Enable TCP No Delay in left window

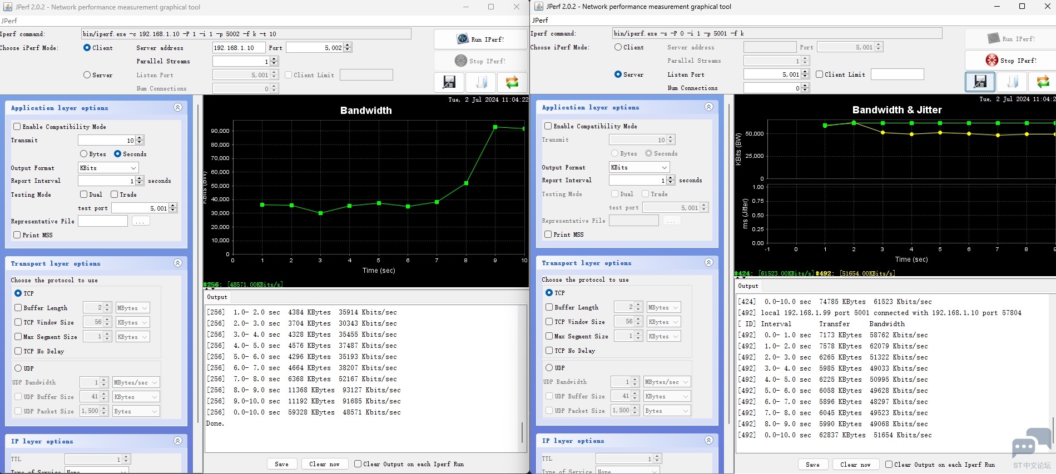pos(18,351)
